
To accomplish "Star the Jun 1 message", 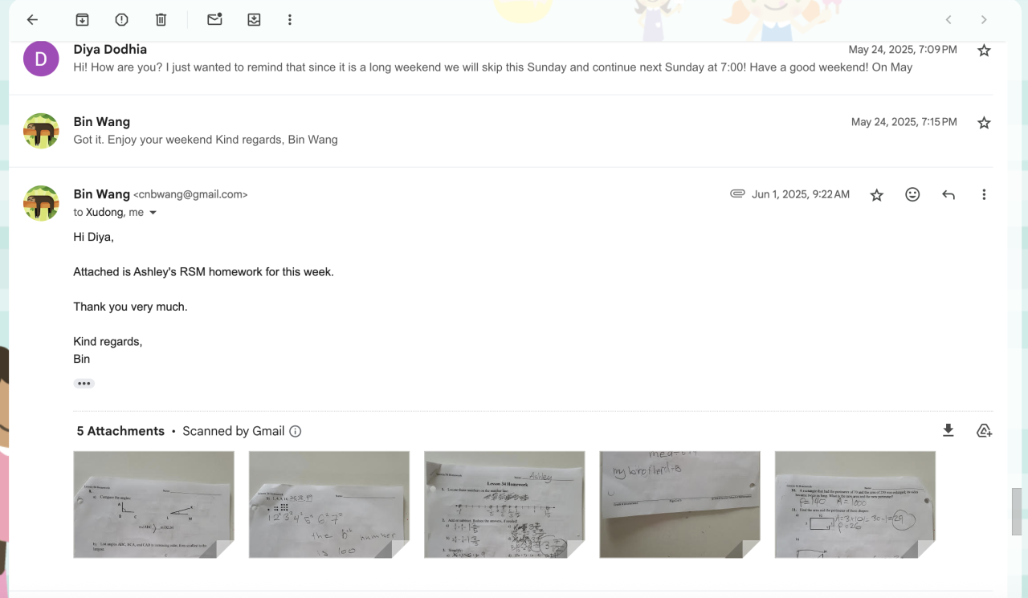I will click(x=877, y=195).
